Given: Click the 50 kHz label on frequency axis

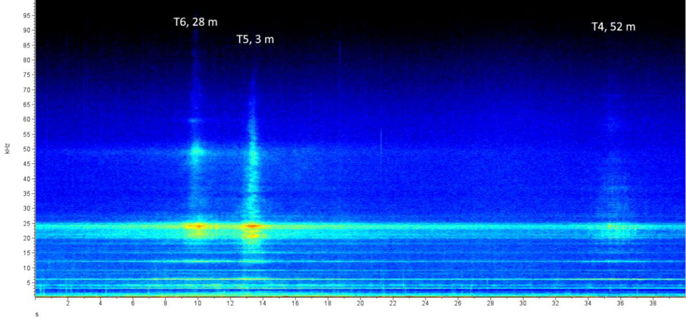Looking at the screenshot, I should pos(26,149).
